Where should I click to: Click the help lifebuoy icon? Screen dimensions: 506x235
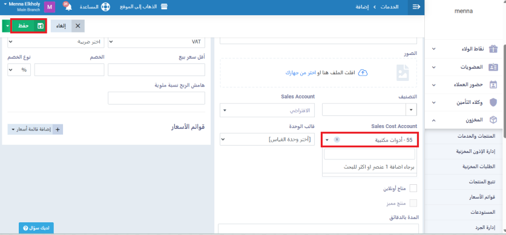click(x=105, y=7)
